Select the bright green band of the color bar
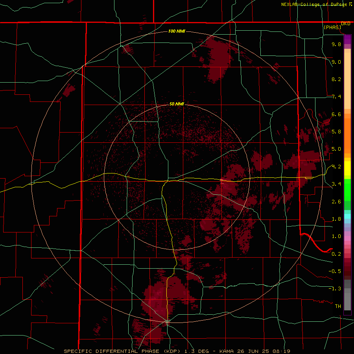The width and height of the screenshot is (354, 354). point(347,190)
